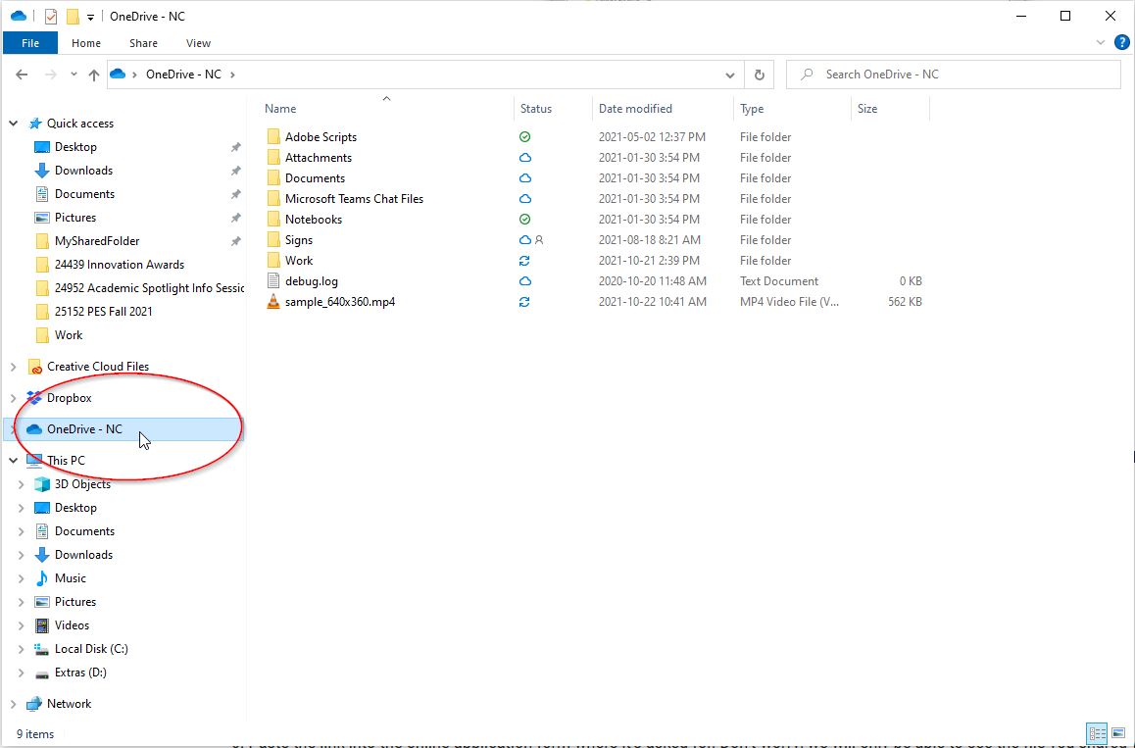Click the New folder icon in title bar
Screen dimensions: 1135x748
pos(73,16)
